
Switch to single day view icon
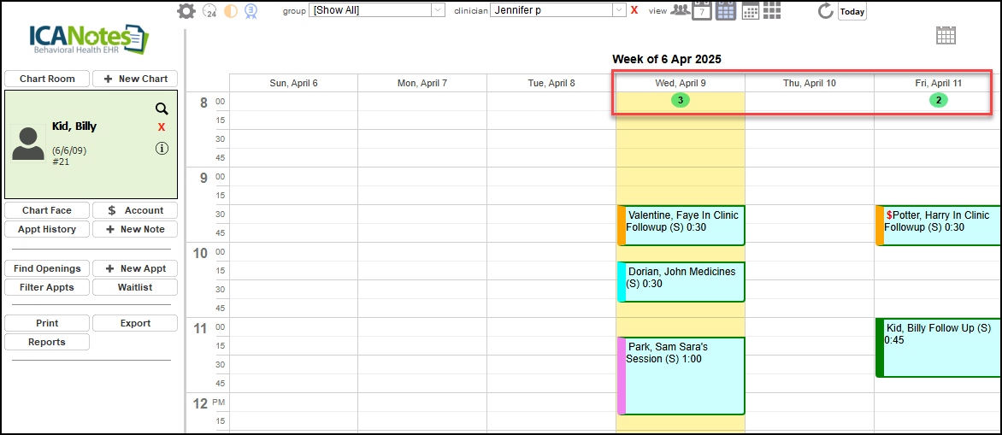click(x=702, y=10)
